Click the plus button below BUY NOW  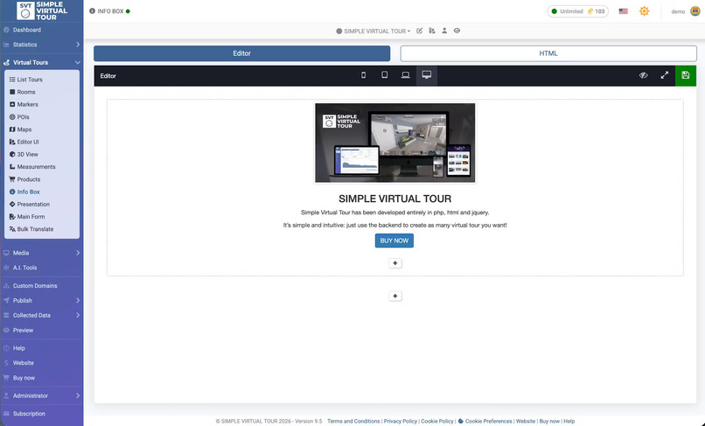pos(395,263)
